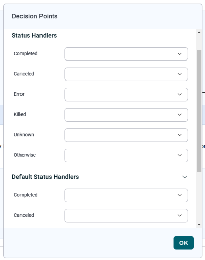Click the Otherwise field label
The image size is (205, 260).
coord(25,155)
